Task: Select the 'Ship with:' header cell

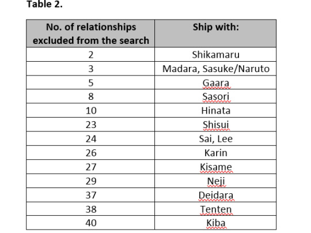Action: coord(215,33)
